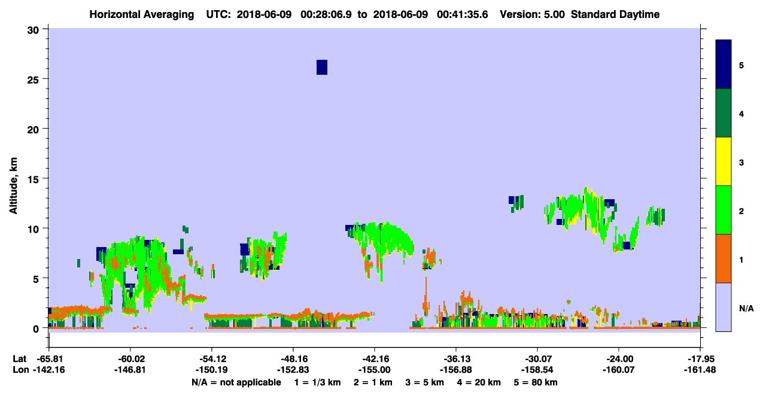Click the 5 altitude tick label
This screenshot has height=399, width=778.
click(x=37, y=278)
